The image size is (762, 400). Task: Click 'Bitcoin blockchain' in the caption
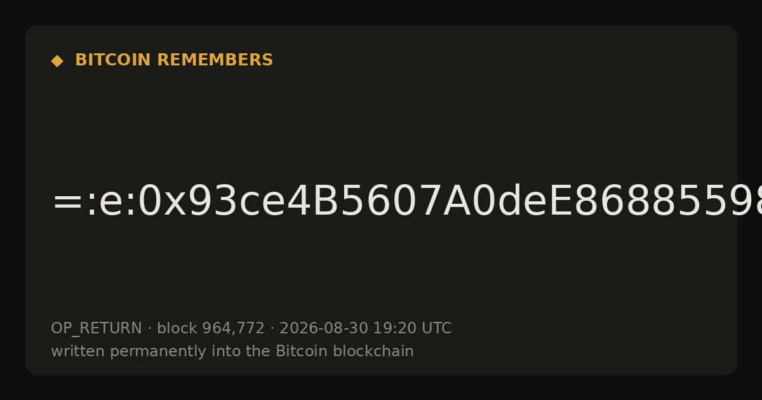click(x=345, y=351)
